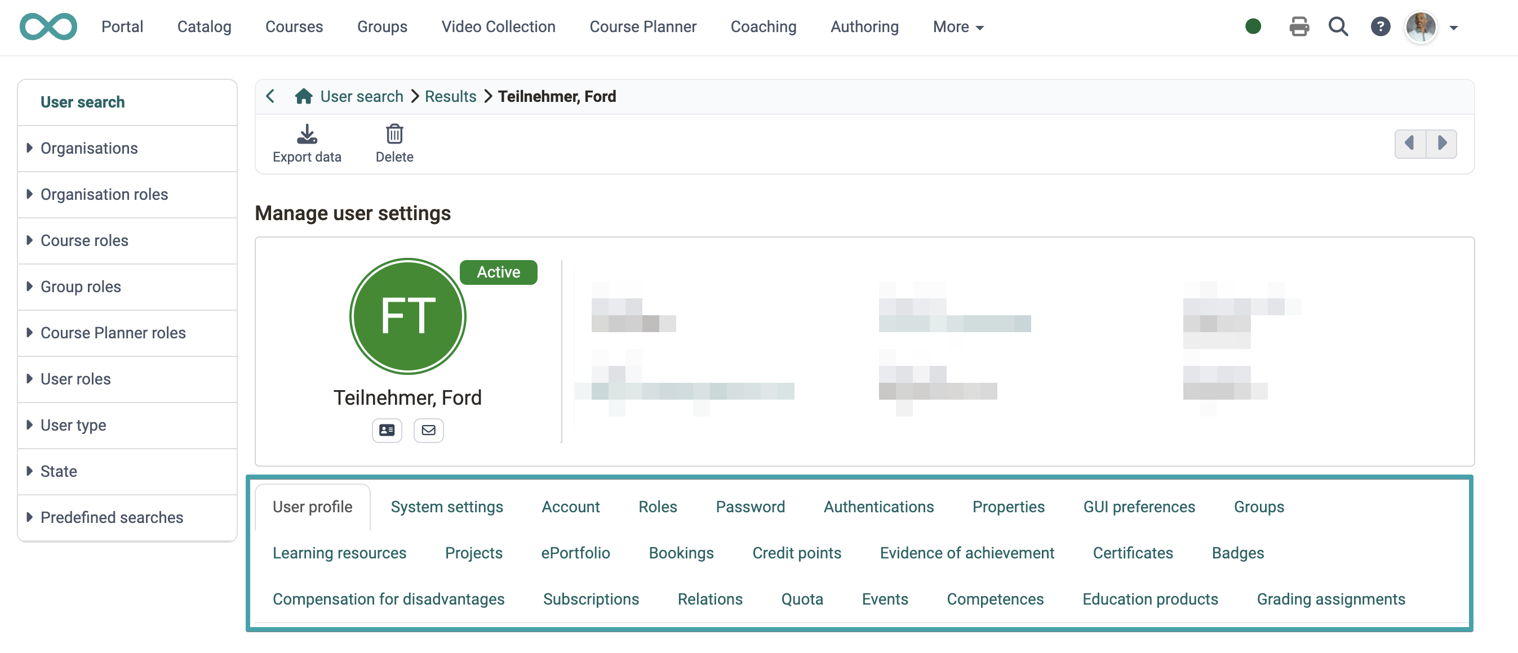Open Grading assignments tab
Image resolution: width=1518 pixels, height=653 pixels.
[1330, 599]
